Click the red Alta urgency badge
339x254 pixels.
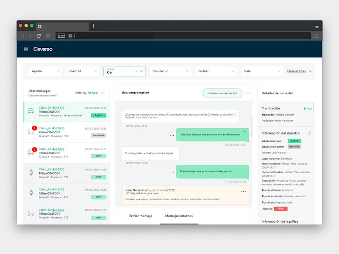coord(281,209)
